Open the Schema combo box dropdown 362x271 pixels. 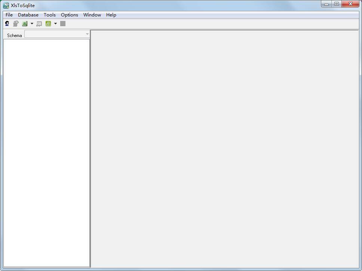click(87, 34)
